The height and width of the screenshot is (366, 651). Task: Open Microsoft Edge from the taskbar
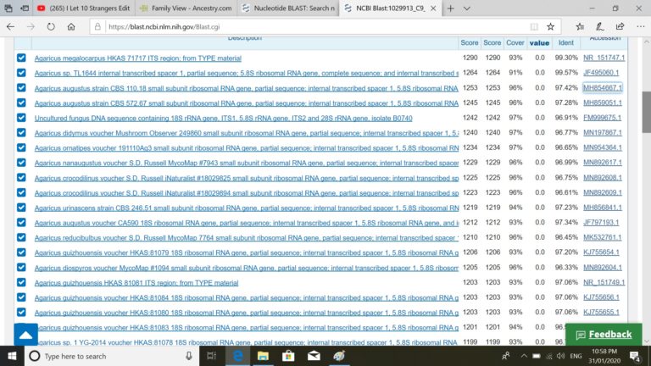point(238,356)
